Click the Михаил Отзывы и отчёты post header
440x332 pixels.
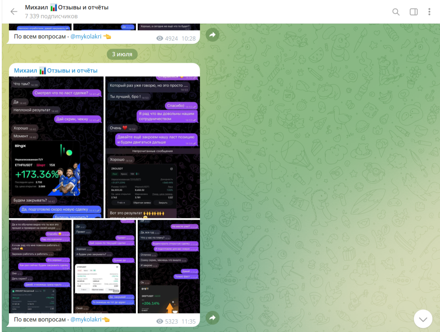(56, 71)
